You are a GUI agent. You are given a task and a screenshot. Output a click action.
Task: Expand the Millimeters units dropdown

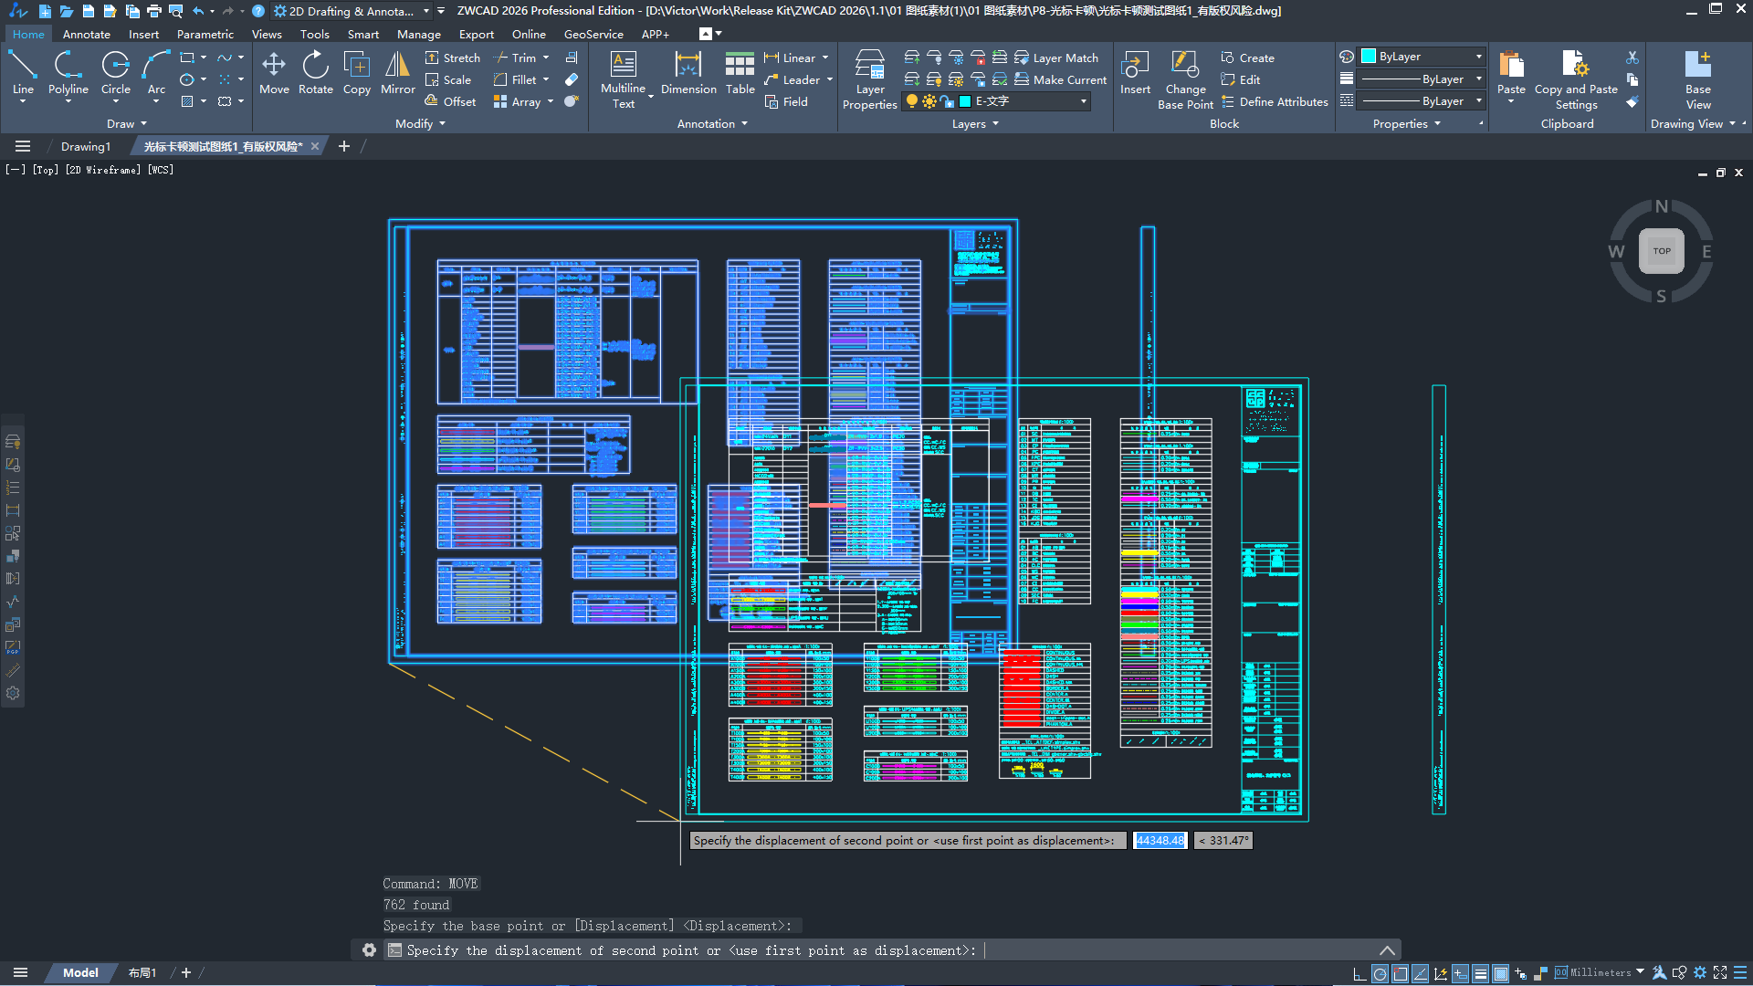tap(1640, 972)
